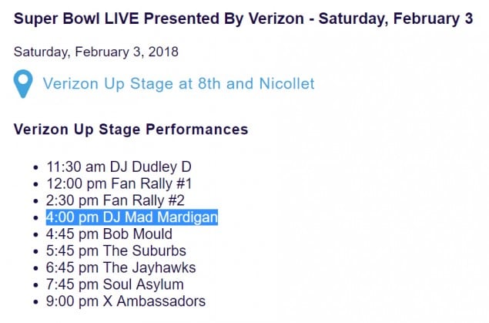
Task: Click the highlighted 4:00 pm DJ Mad Mardigan line
Action: 132,217
